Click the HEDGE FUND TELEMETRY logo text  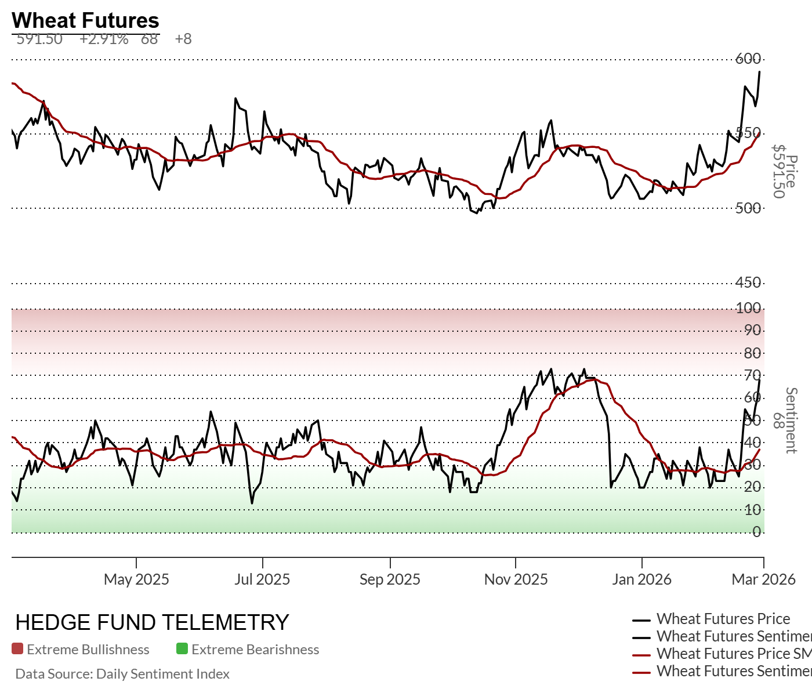152,622
